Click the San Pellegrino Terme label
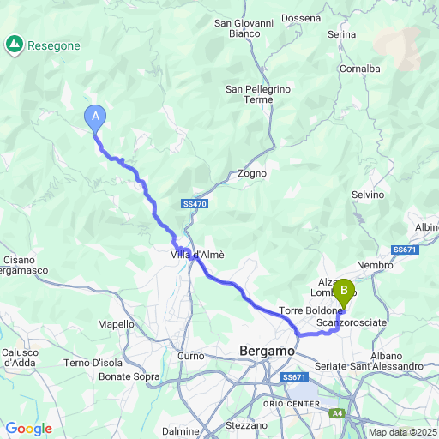The image size is (439, 439). pos(258,94)
